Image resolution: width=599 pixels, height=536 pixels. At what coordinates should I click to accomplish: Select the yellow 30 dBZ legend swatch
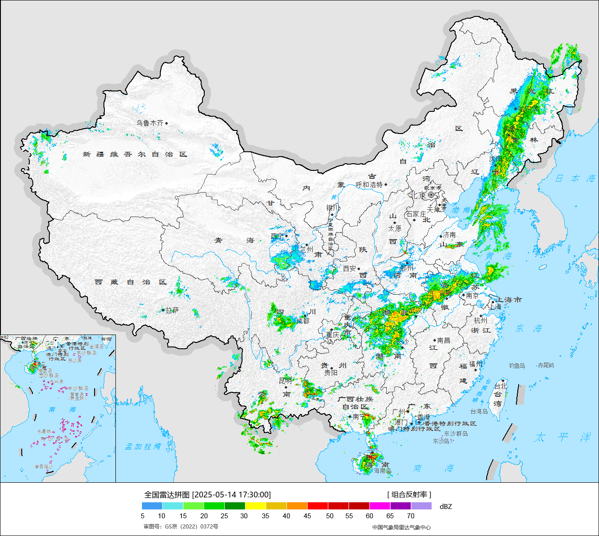255,506
